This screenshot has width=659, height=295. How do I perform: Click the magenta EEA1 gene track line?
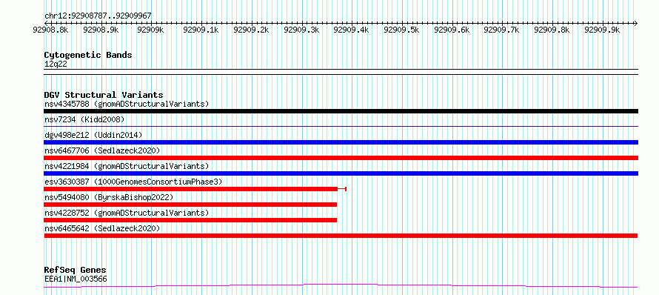point(341,286)
